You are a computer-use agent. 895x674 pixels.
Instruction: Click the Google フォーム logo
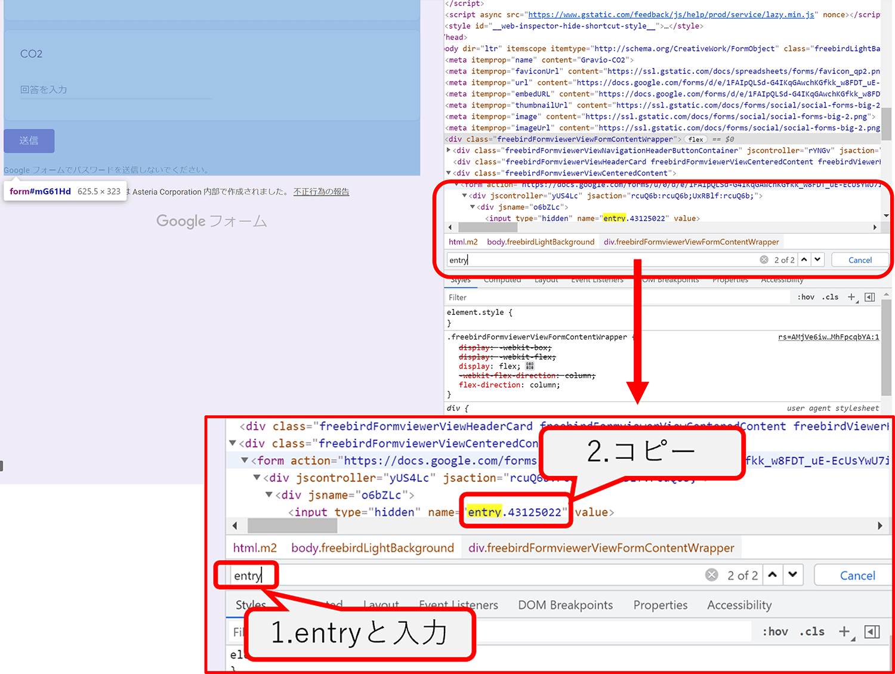pyautogui.click(x=211, y=221)
